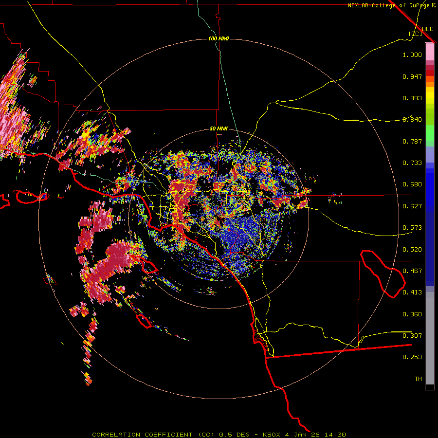Image resolution: width=438 pixels, height=438 pixels.
Task: Click the 0.893 scale value
Action: 412,98
